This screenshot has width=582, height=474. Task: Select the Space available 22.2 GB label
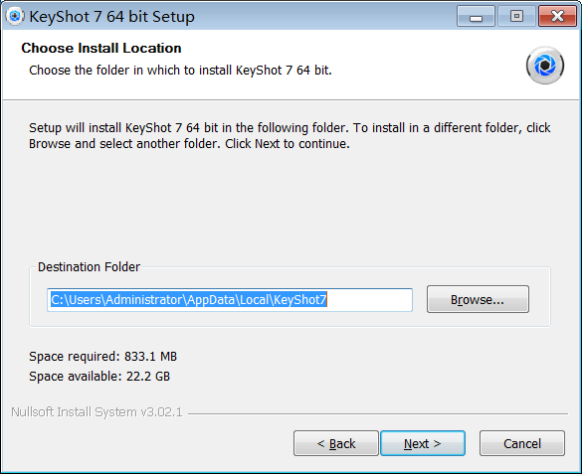coord(99,377)
